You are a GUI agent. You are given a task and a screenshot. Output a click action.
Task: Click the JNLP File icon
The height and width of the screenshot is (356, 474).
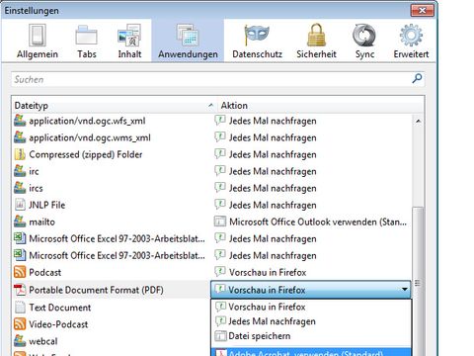20,205
